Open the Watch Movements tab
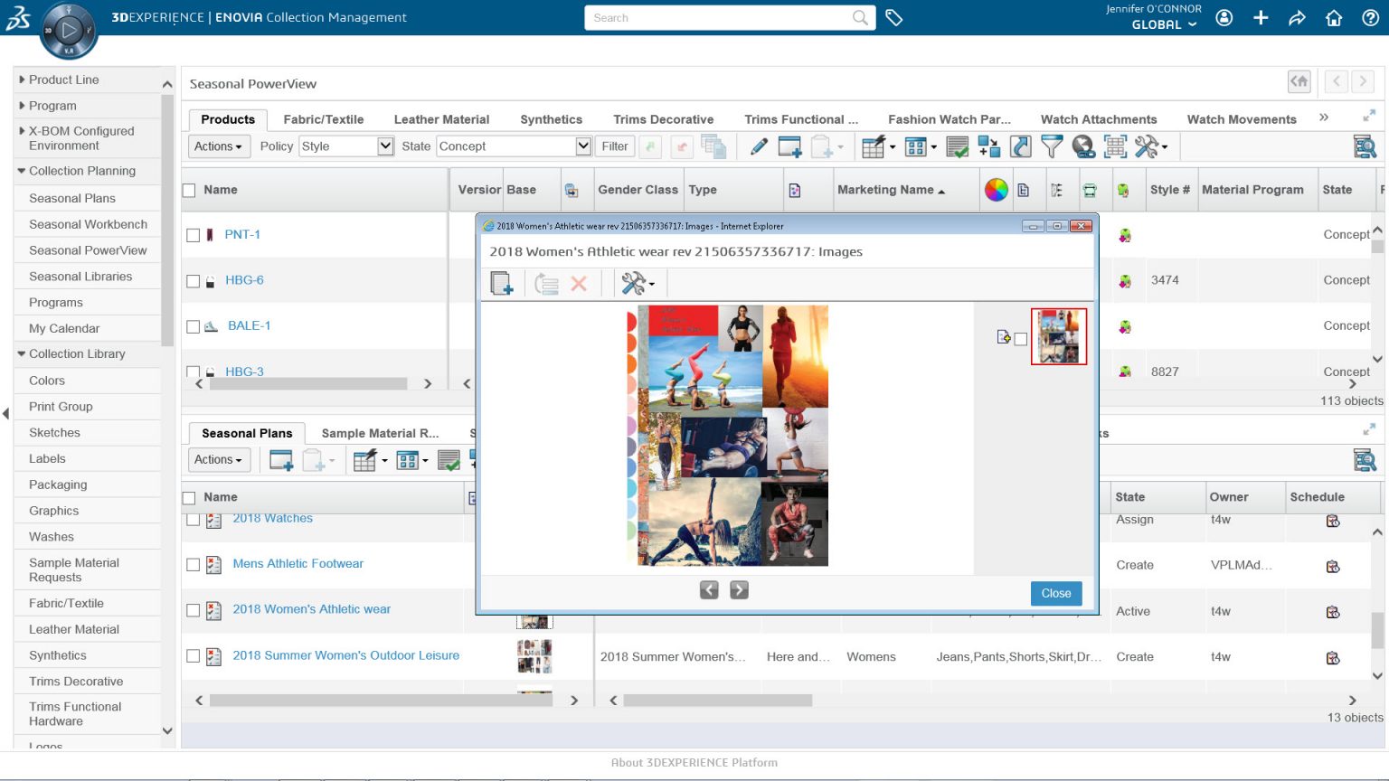The image size is (1389, 781). pos(1241,119)
